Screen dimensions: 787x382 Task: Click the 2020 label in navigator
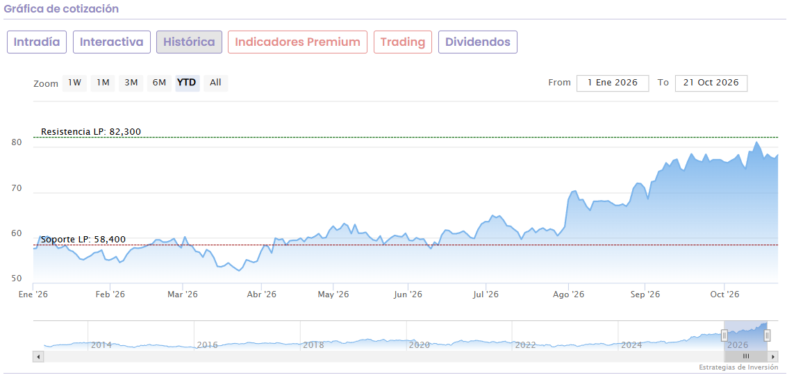tap(420, 345)
